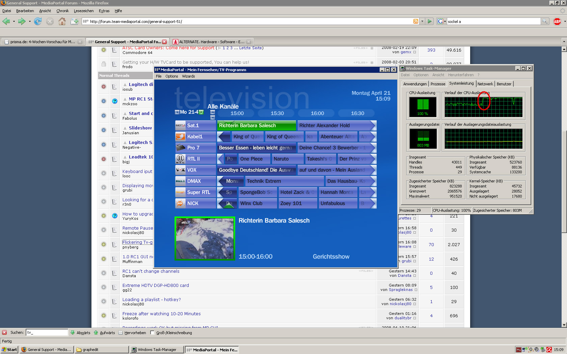Click the Aufwärts find-previous button
This screenshot has height=354, width=567.
104,333
